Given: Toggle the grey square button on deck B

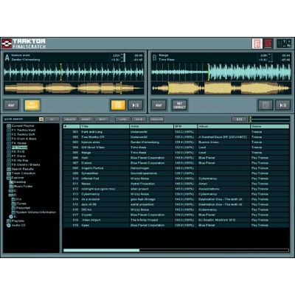Looking at the screenshot, I should coord(265,105).
